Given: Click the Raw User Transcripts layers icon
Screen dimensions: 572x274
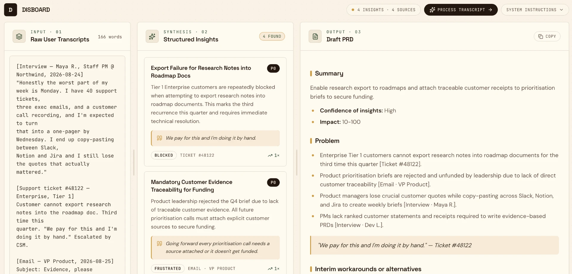Looking at the screenshot, I should click(x=19, y=37).
